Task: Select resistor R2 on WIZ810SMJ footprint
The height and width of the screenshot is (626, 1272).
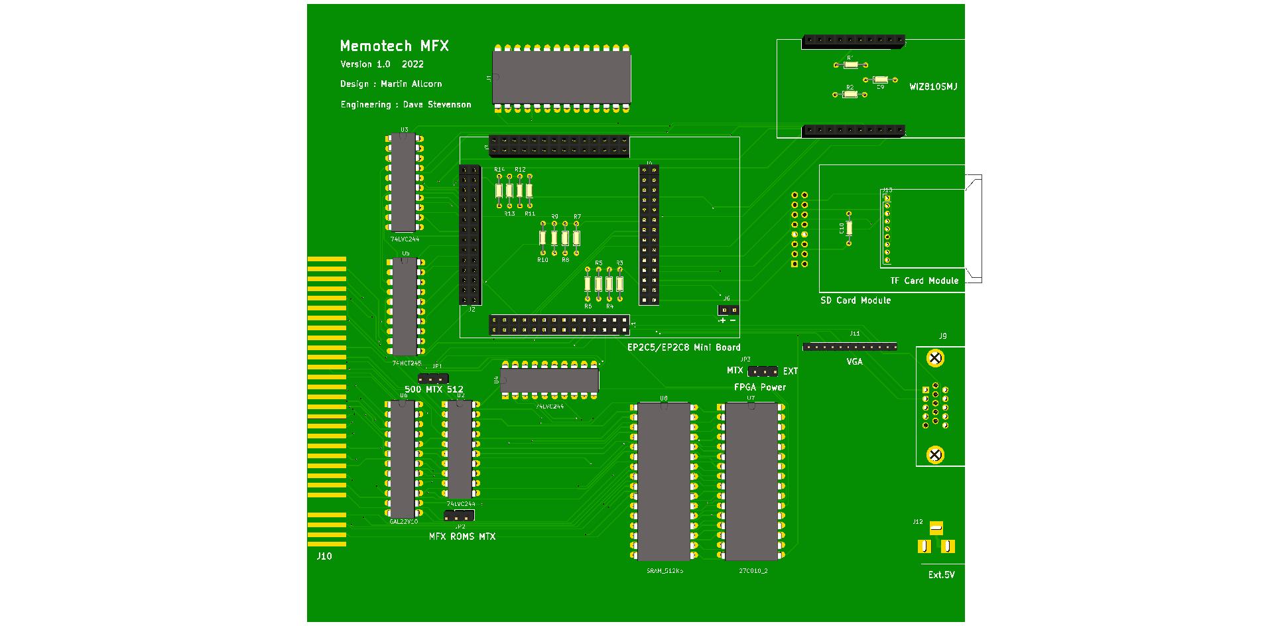Action: coord(850,95)
